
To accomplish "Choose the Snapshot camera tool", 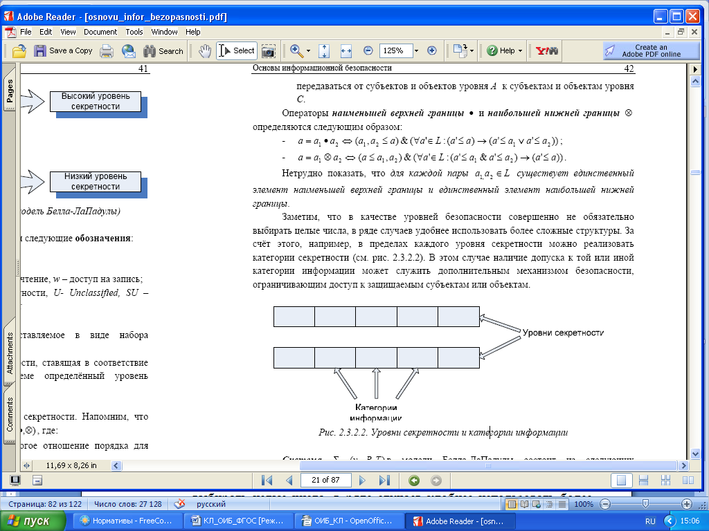I will pos(269,51).
